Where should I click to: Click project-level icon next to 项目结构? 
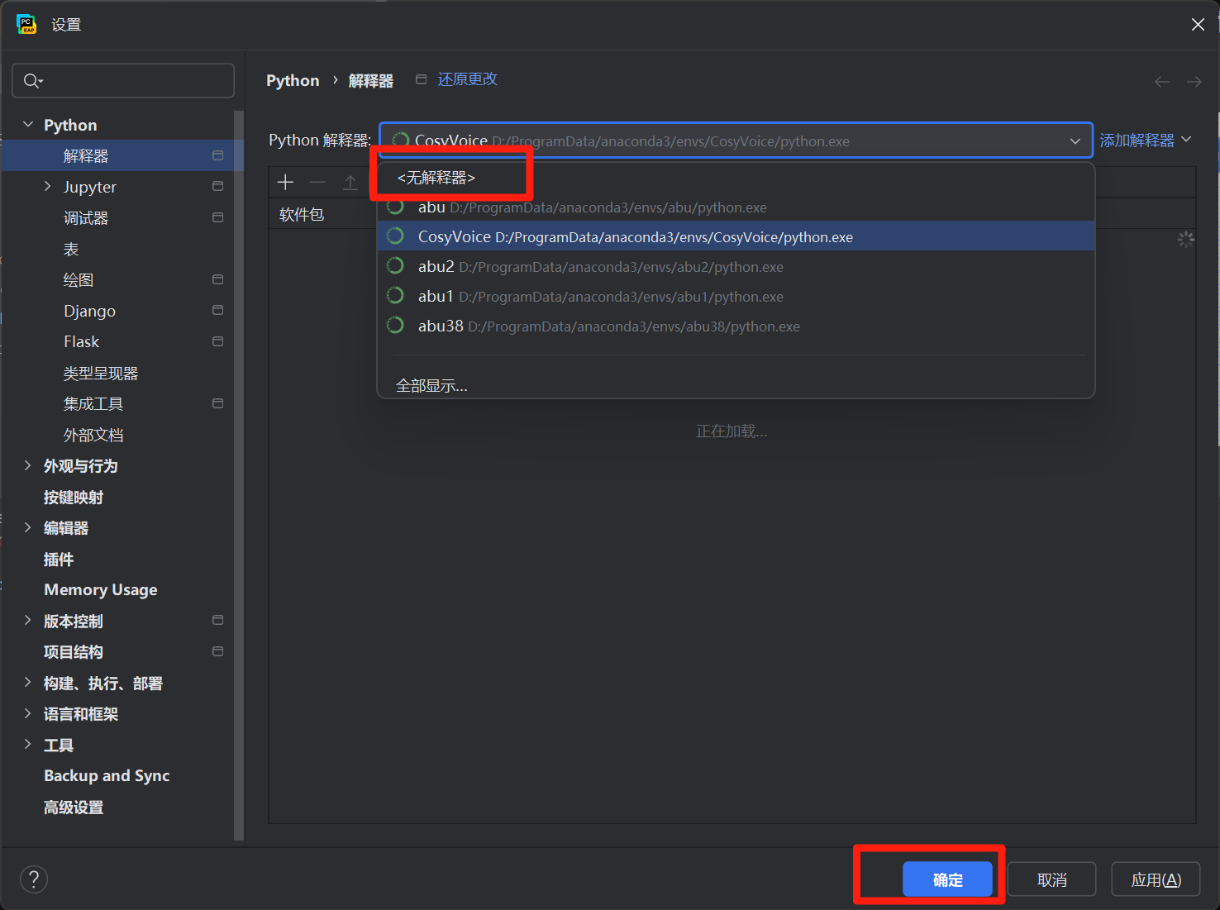(x=218, y=651)
